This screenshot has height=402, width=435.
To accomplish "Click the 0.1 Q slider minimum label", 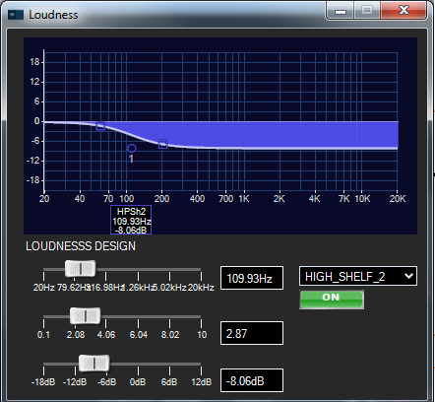I will 43,335.
